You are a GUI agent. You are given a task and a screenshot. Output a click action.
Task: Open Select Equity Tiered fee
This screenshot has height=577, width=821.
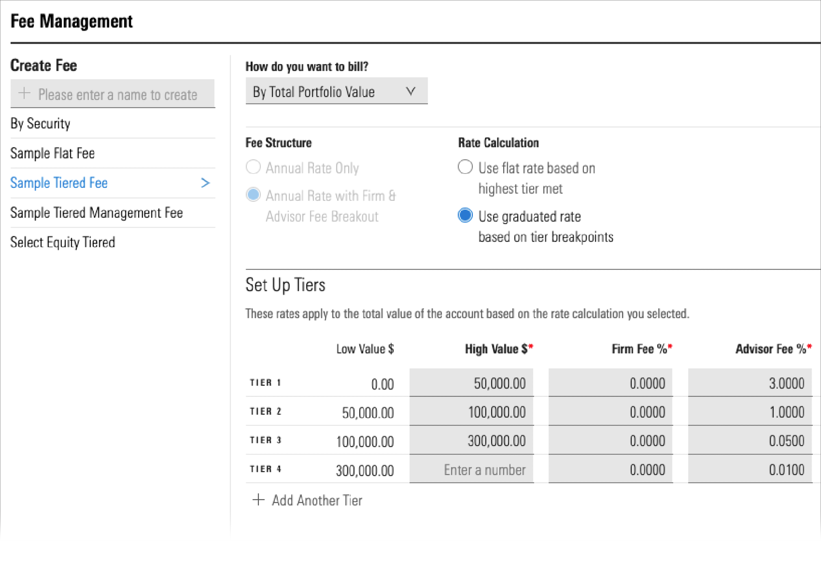click(63, 242)
